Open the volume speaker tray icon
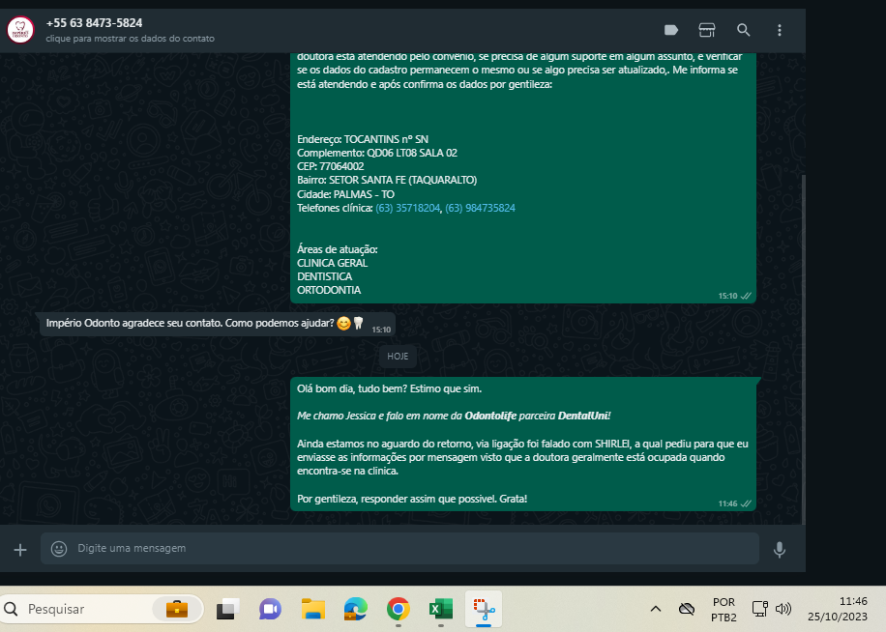Image resolution: width=886 pixels, height=632 pixels. (783, 609)
